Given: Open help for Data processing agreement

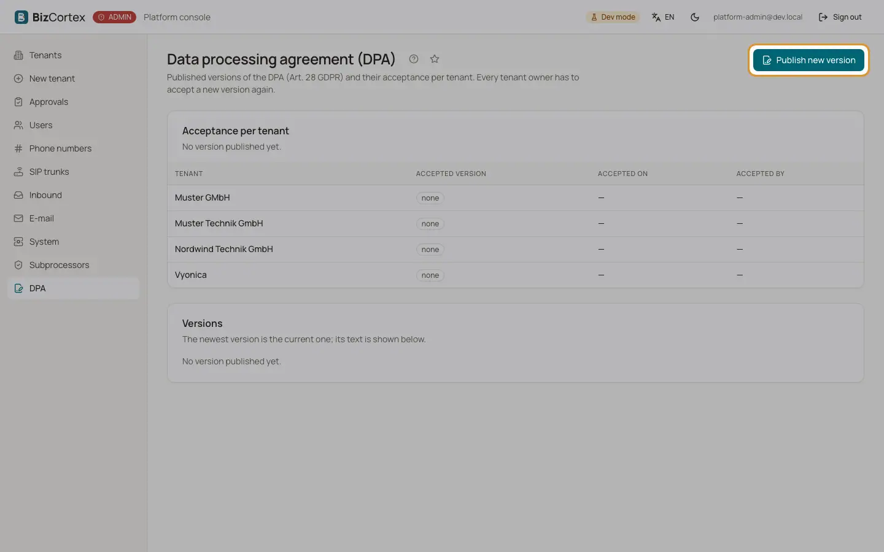Looking at the screenshot, I should [x=414, y=59].
